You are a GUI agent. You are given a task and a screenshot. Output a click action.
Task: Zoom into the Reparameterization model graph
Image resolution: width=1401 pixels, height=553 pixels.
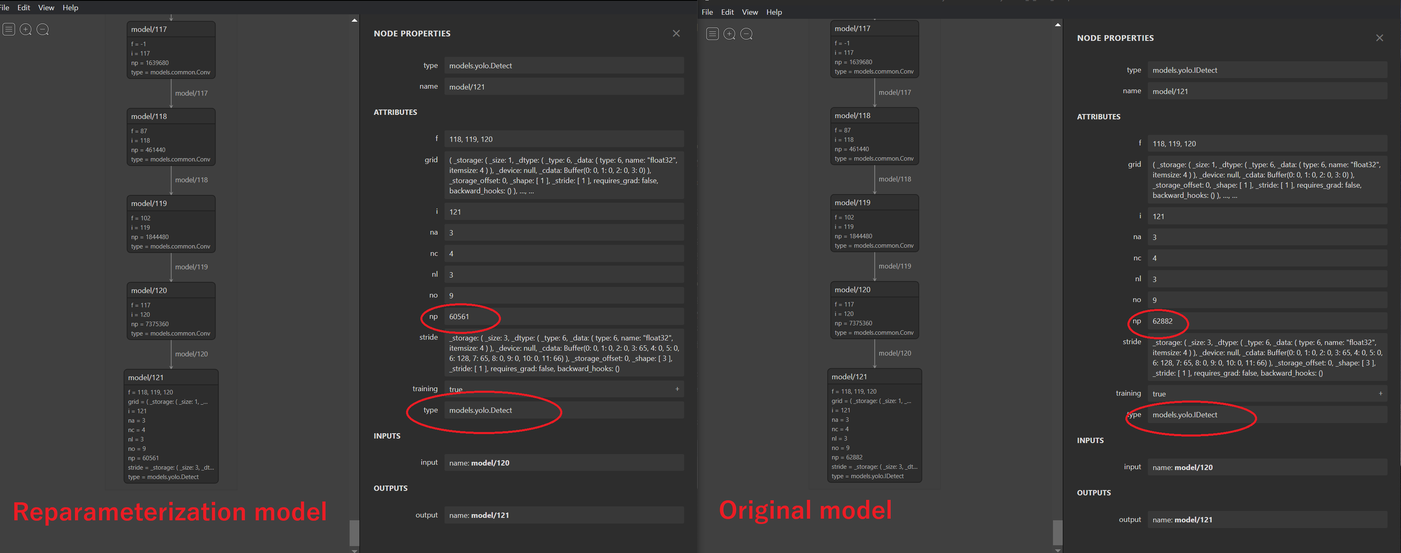coord(26,29)
